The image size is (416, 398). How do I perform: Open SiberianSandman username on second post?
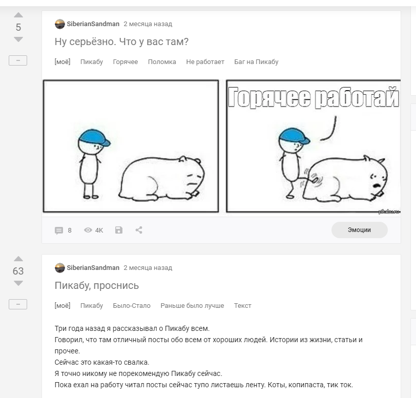[93, 268]
